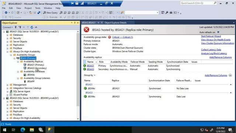Viewport: 236px width, 133px height.
Task: Open View Cluster Quorum Information link
Action: 218,43
